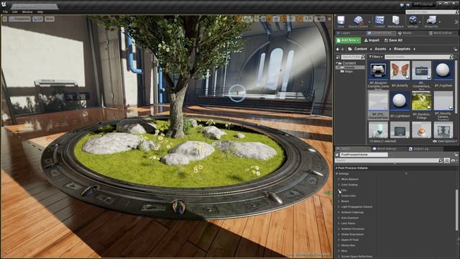Click the Save toolbar icon
The height and width of the screenshot is (259, 460).
pos(341,22)
